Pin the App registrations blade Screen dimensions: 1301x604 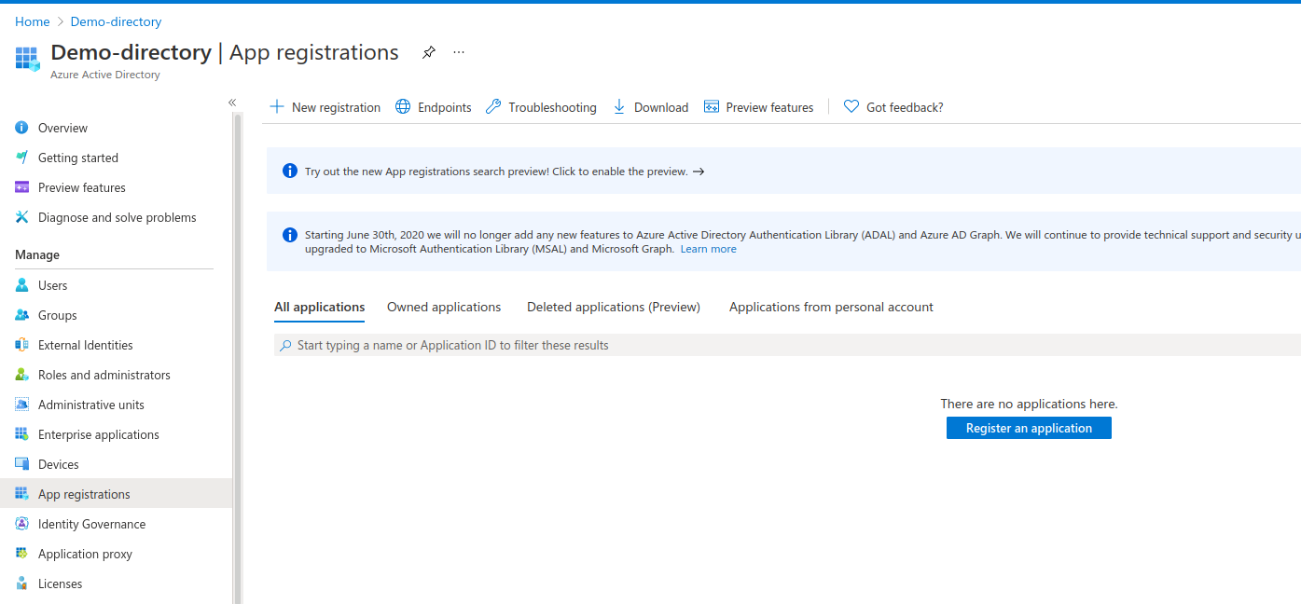point(428,52)
